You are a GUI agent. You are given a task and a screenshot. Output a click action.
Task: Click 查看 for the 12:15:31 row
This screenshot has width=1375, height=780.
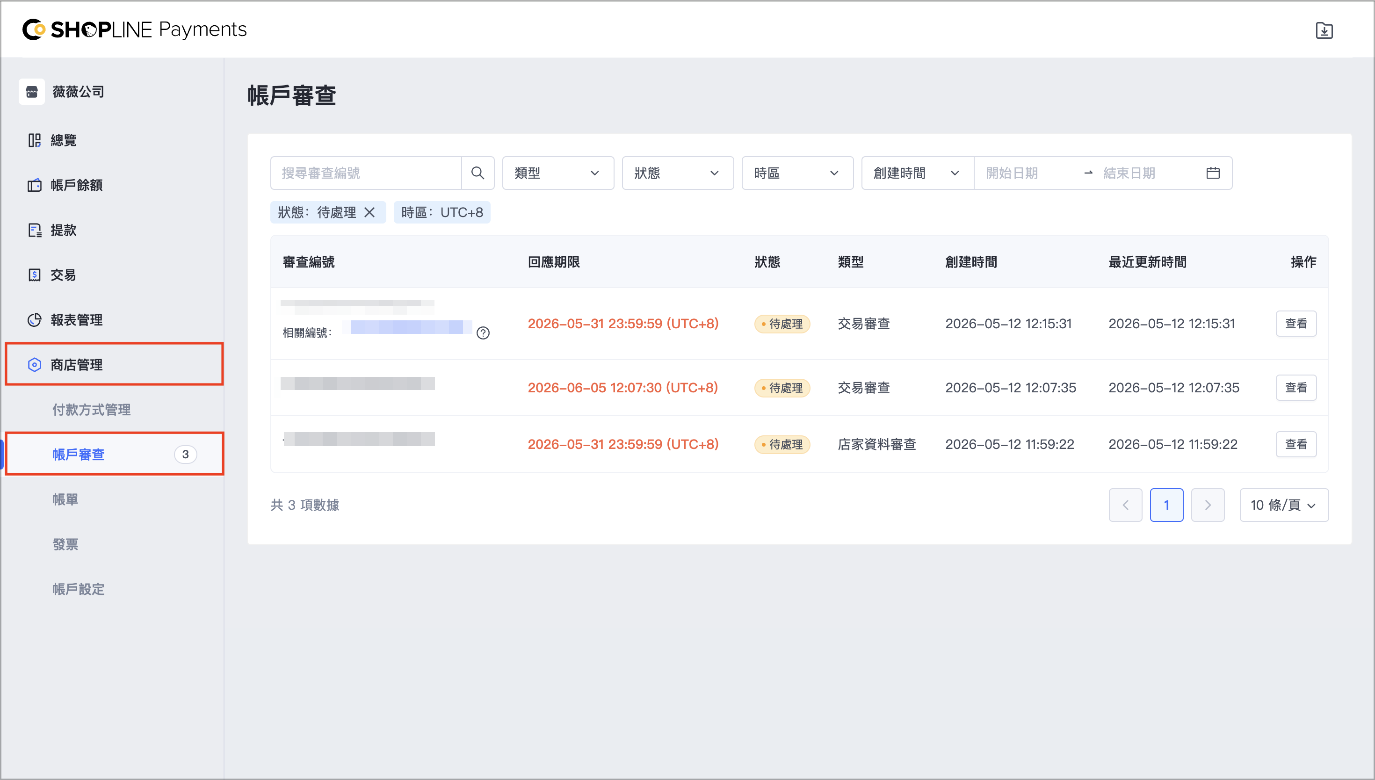[x=1295, y=324]
